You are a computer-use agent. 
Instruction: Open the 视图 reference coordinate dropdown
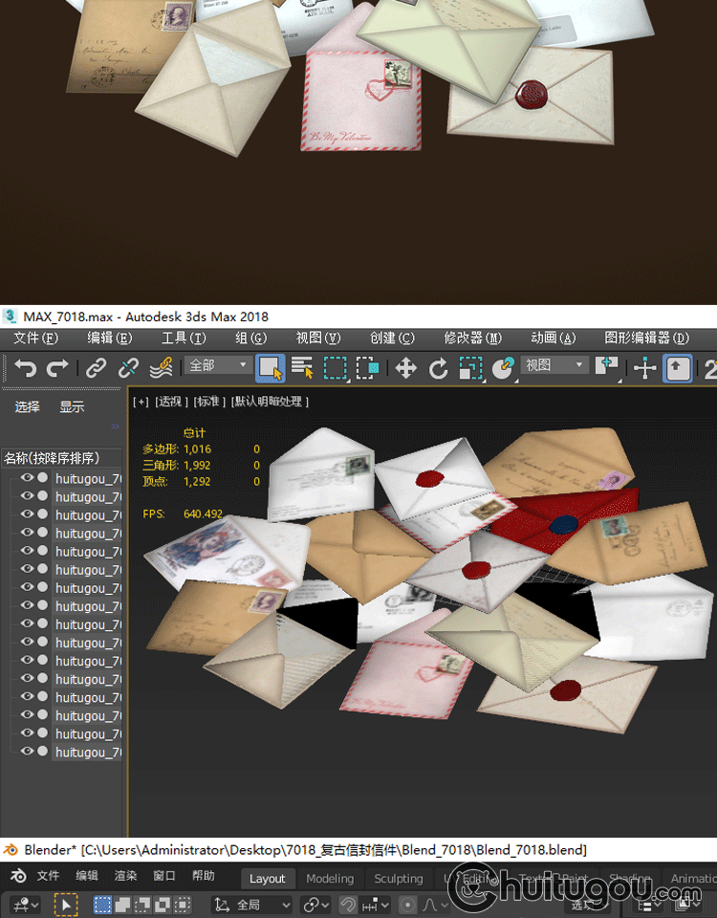[554, 365]
